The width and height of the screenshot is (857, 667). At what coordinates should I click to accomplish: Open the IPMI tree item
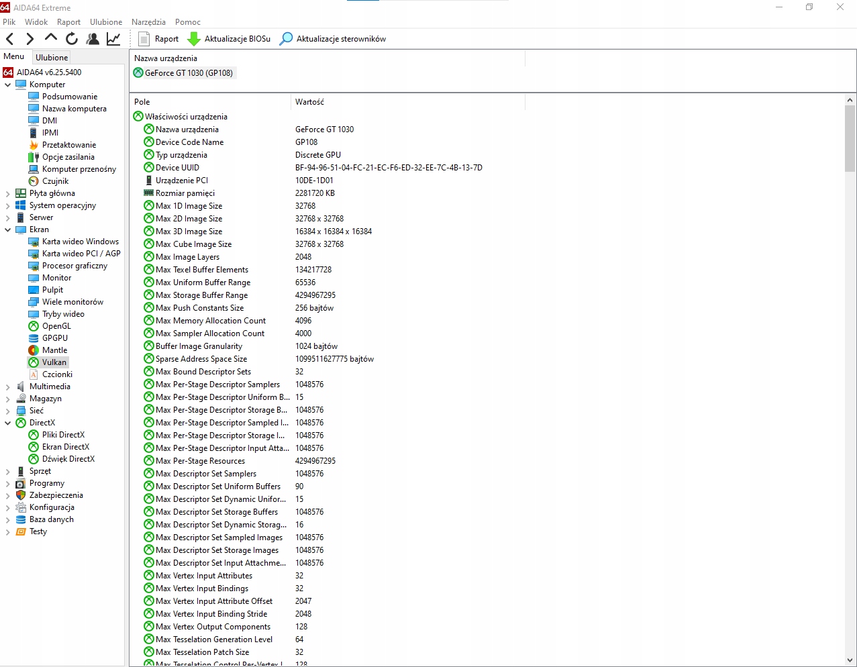click(x=44, y=133)
